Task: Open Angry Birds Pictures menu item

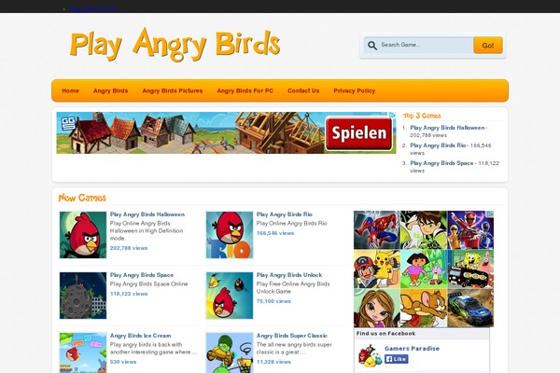Action: pyautogui.click(x=172, y=90)
